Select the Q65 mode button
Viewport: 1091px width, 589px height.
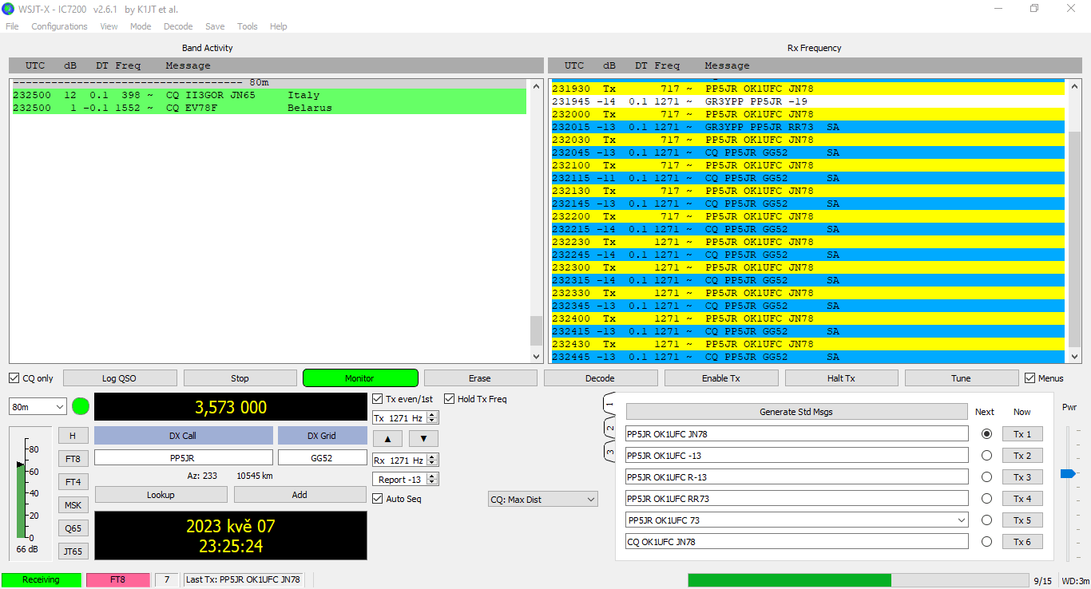(73, 528)
